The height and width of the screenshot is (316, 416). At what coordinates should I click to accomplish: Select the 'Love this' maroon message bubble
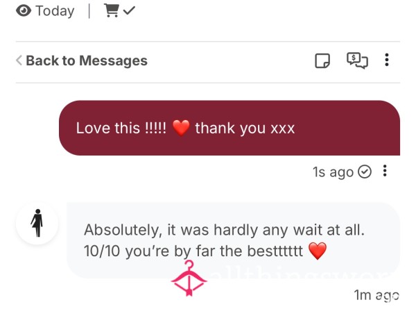point(229,128)
